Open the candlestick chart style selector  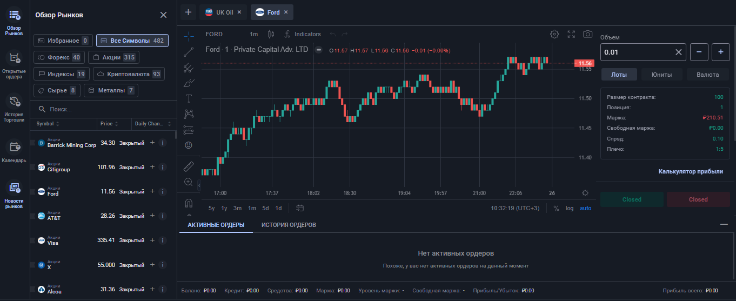(x=271, y=34)
